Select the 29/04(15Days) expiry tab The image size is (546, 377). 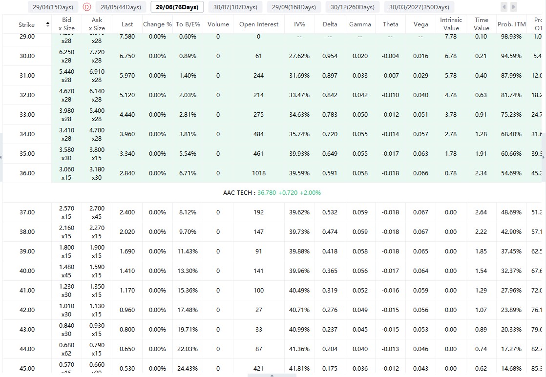pos(53,7)
